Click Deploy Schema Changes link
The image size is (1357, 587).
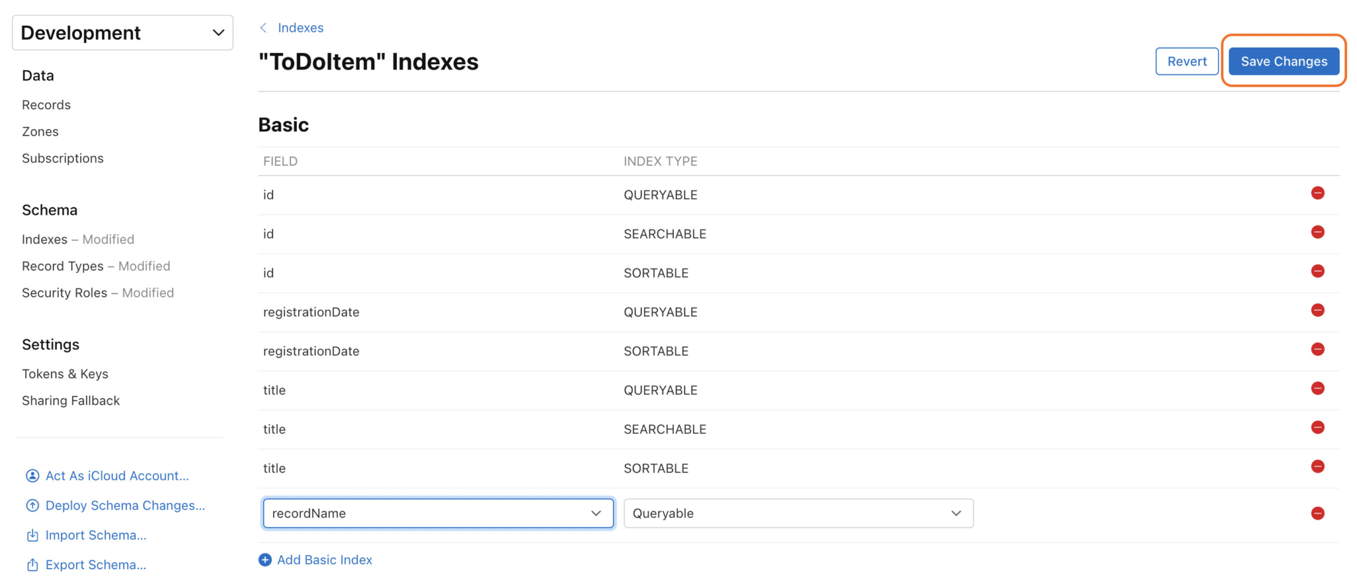tap(125, 506)
